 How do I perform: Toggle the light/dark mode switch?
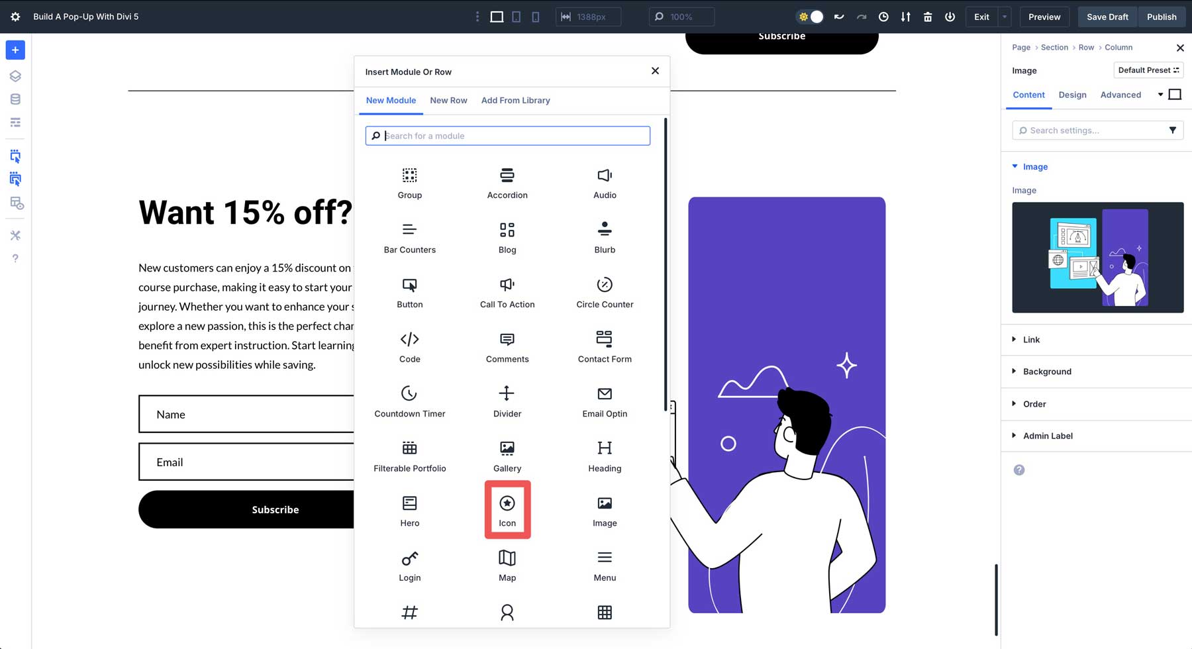809,17
